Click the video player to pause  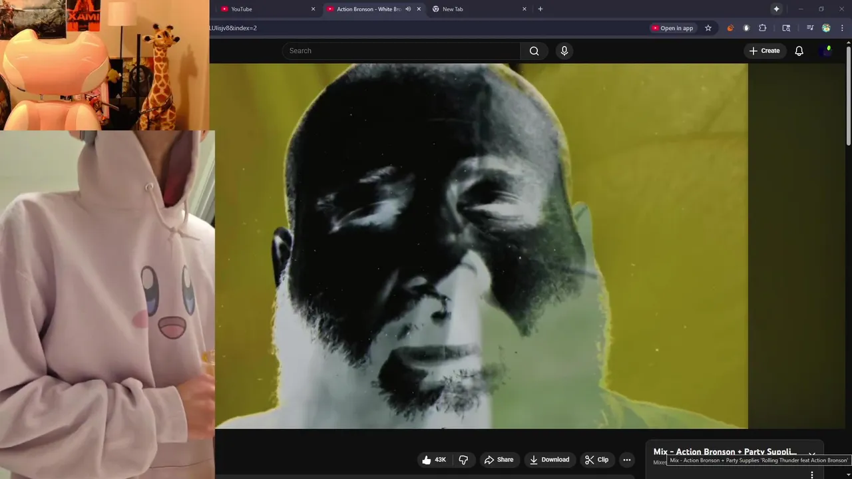tap(481, 246)
